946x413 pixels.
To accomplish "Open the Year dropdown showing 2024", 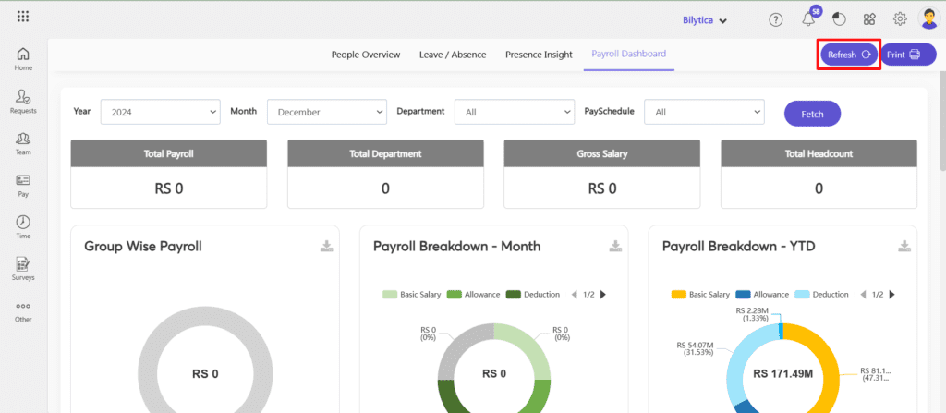I will point(160,112).
